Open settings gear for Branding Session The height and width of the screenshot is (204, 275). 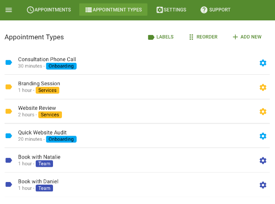pos(263,87)
